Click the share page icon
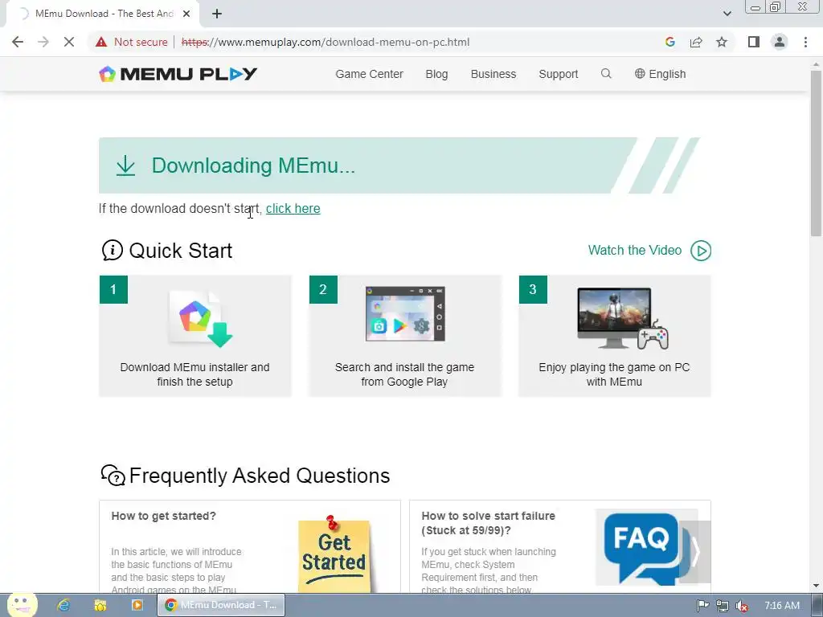Screen dimensions: 823x617 coord(696,42)
